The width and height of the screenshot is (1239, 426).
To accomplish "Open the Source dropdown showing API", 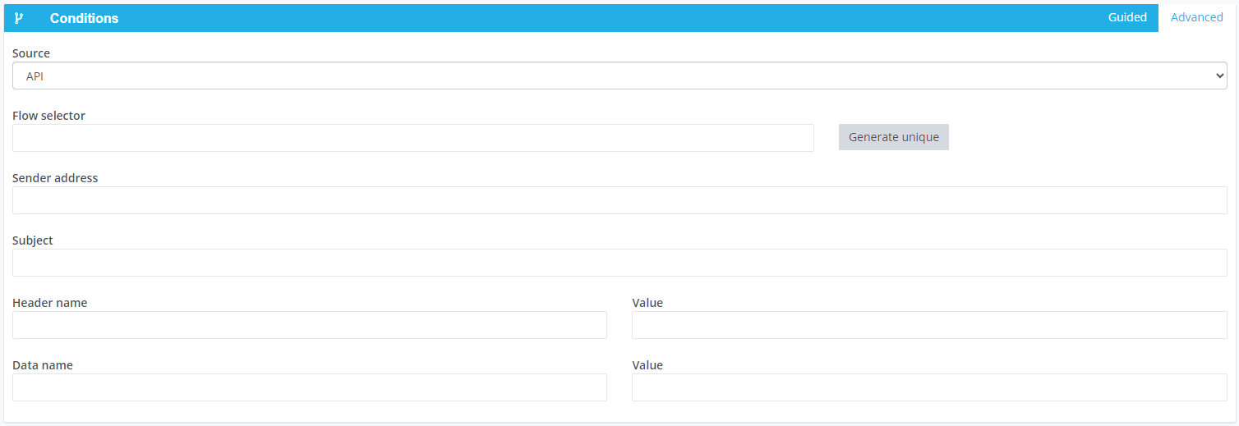I will (x=619, y=76).
